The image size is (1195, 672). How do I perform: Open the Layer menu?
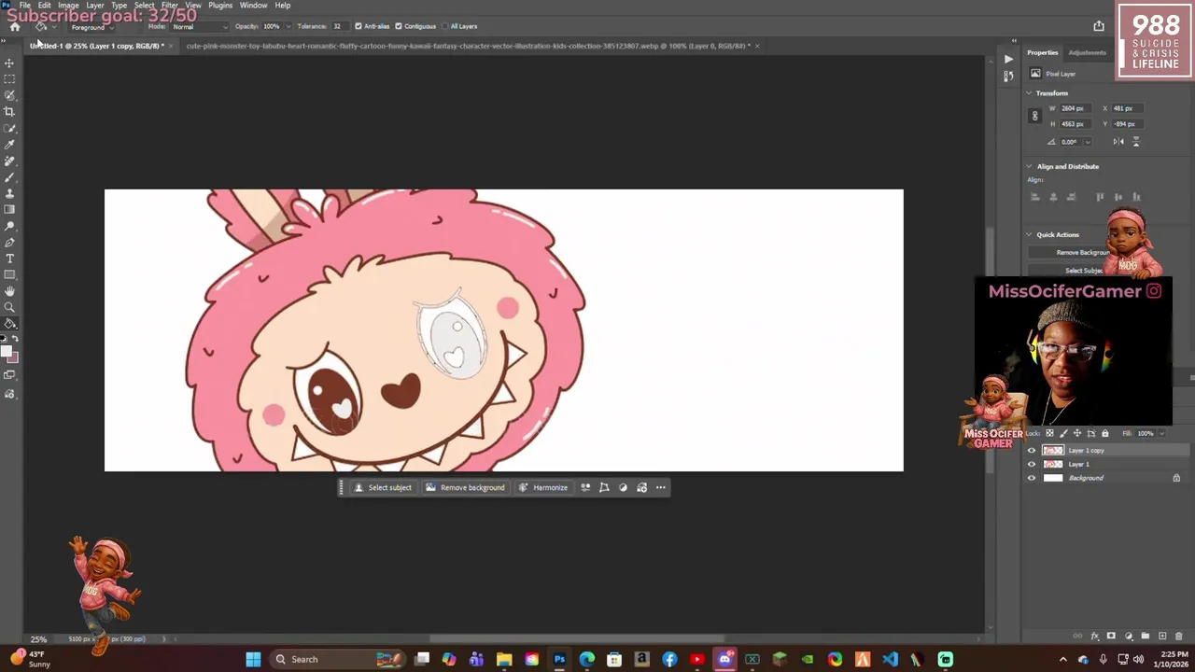click(94, 6)
